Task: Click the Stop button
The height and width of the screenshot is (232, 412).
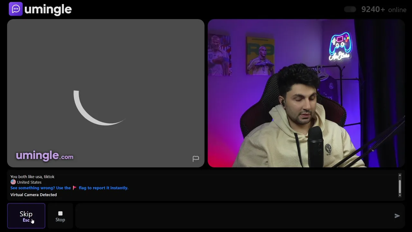Action: point(60,216)
